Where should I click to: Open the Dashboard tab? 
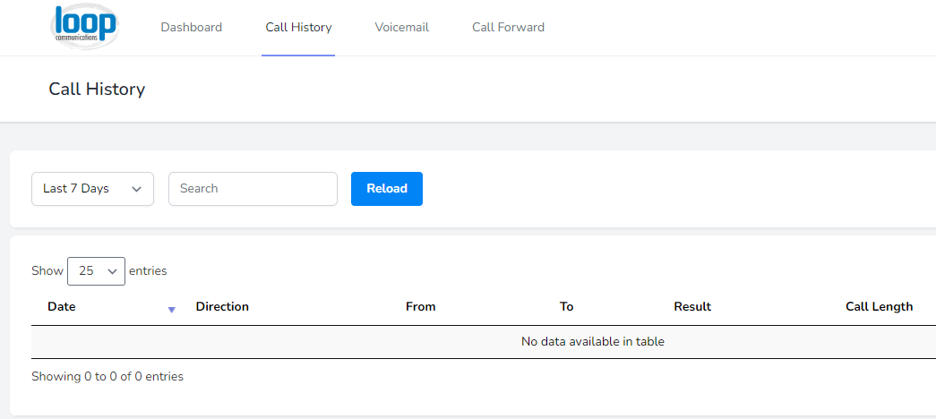pos(191,28)
